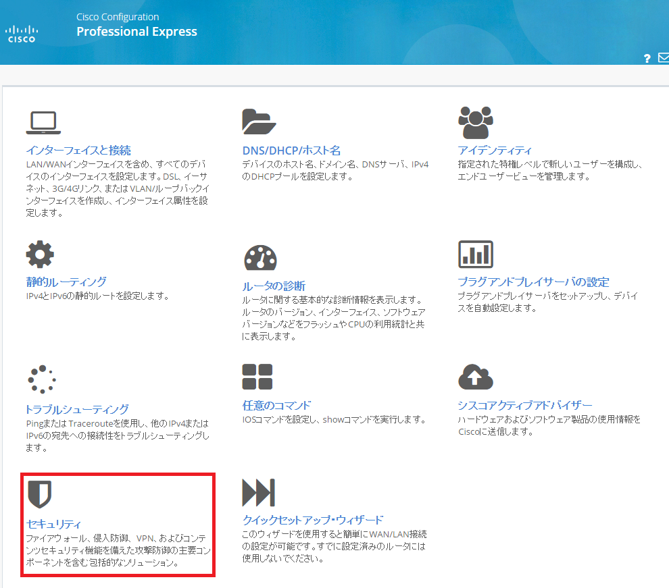
Task: Click the description beginning ハードウェアおよびソフトウェア製品
Action: 549,425
